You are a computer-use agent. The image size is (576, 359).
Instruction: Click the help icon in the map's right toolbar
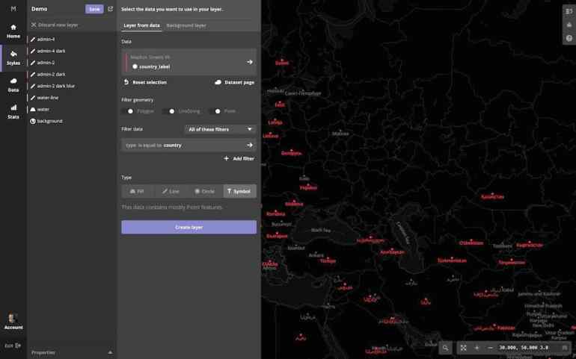[569, 38]
